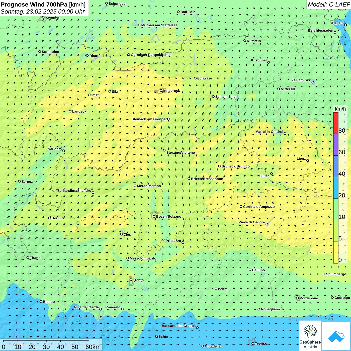Click the red 80 km/h legend color
The image size is (351, 351).
pyautogui.click(x=336, y=123)
